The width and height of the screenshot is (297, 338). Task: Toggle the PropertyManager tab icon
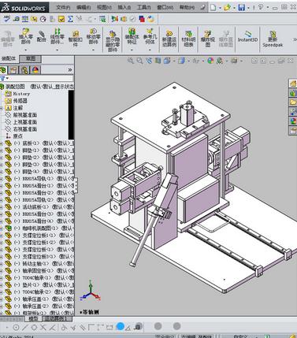point(13,70)
